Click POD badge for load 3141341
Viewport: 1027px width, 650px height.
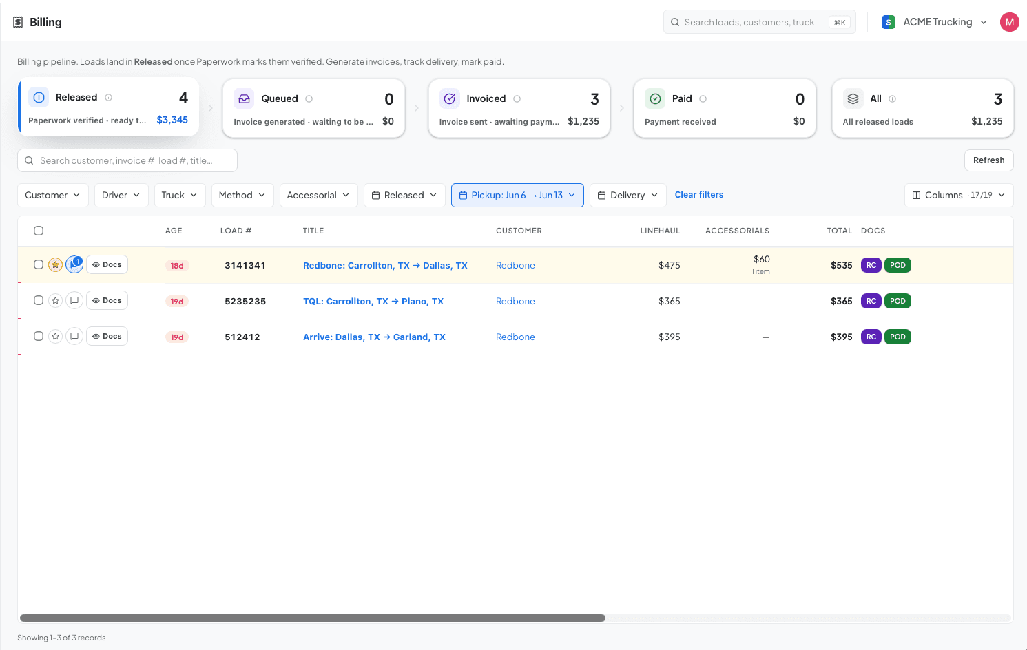click(898, 265)
